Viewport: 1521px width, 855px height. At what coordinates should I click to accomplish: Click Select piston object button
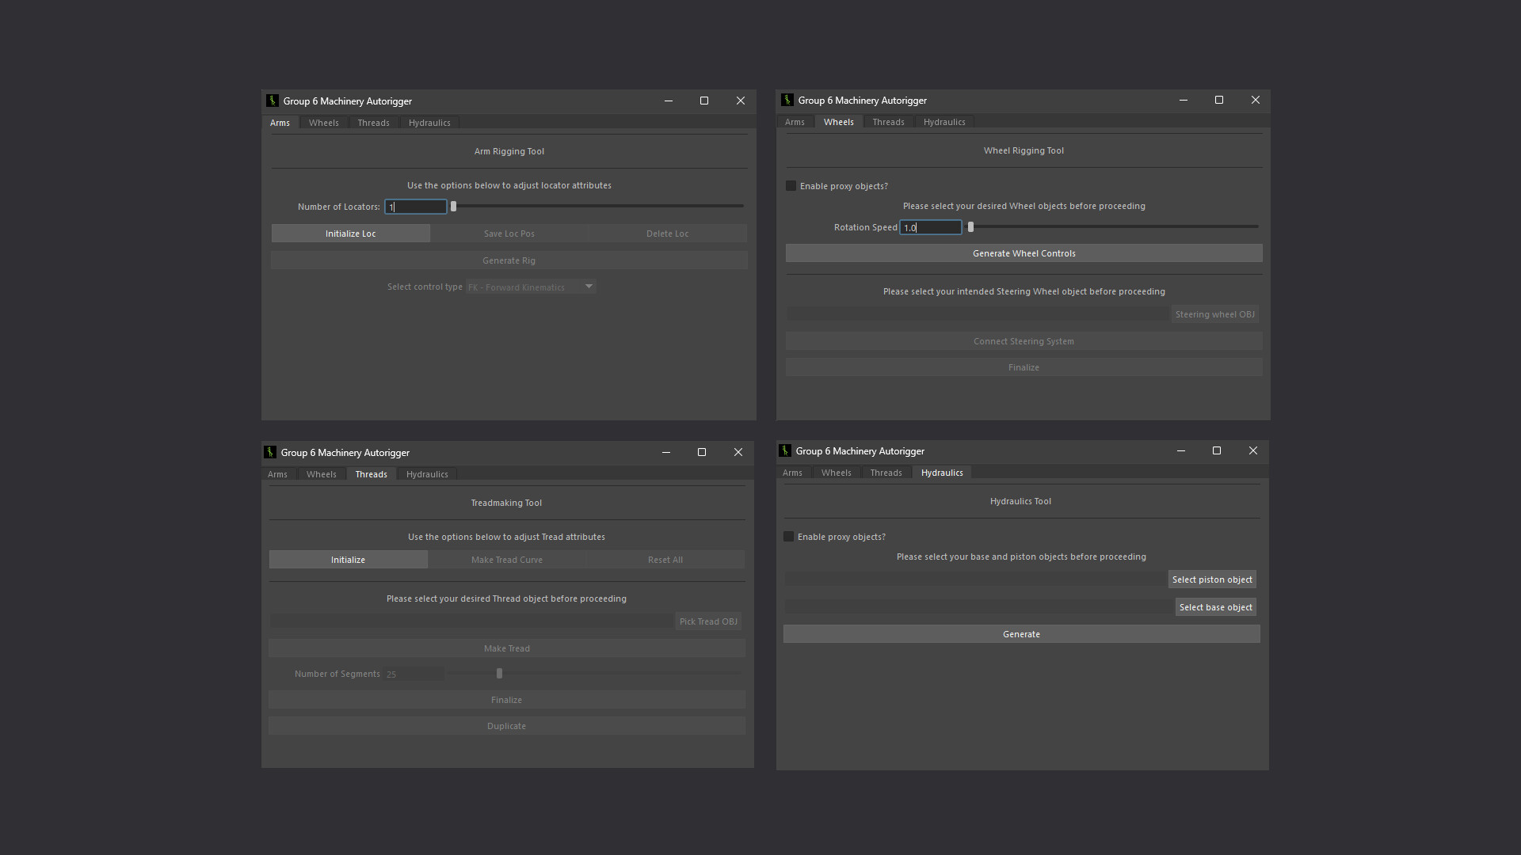1211,579
